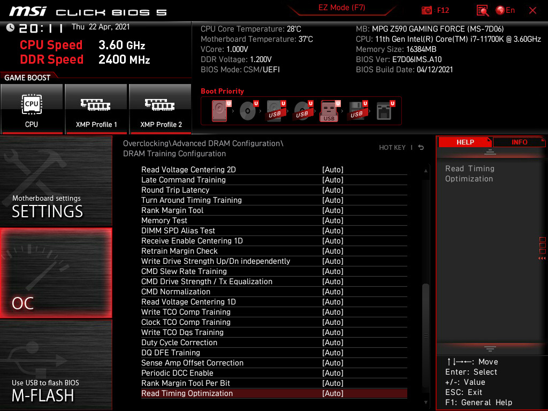Open the DIMM SPD Alias Test [Auto] value
This screenshot has width=548, height=411.
333,231
